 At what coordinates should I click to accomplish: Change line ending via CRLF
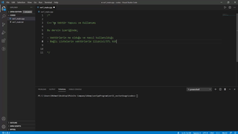(212, 133)
